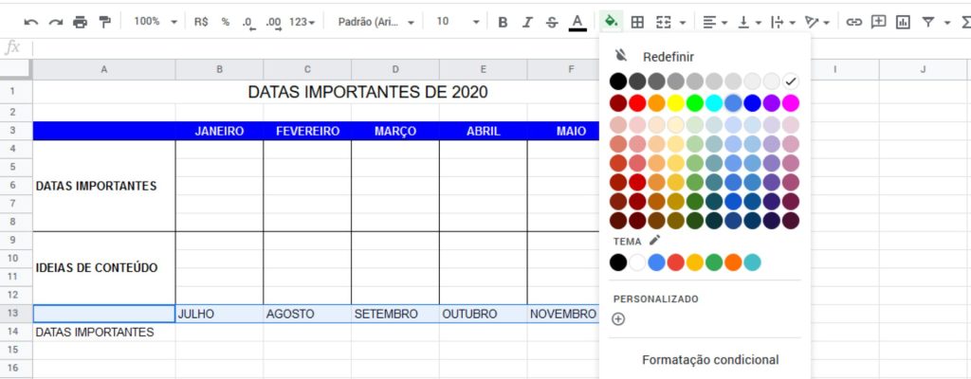Open the borders grid icon
Image resolution: width=971 pixels, height=379 pixels.
pos(637,23)
